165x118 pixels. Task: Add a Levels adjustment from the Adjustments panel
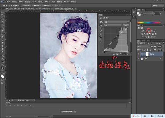[x=146, y=31]
